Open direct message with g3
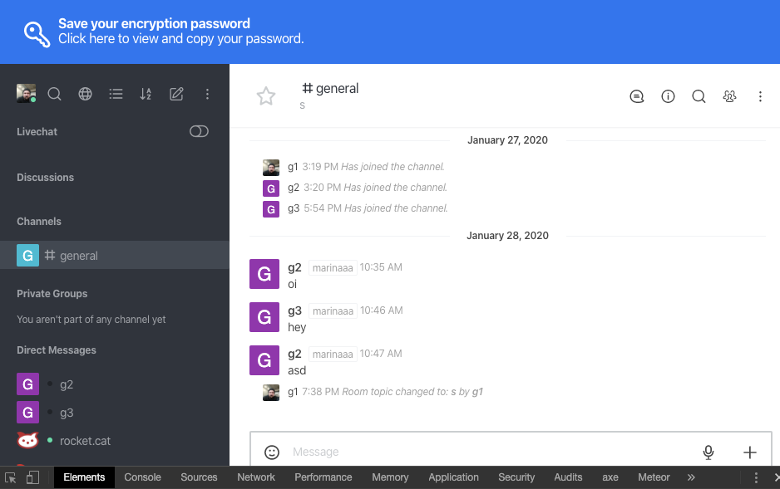The height and width of the screenshot is (489, 780). 115,413
